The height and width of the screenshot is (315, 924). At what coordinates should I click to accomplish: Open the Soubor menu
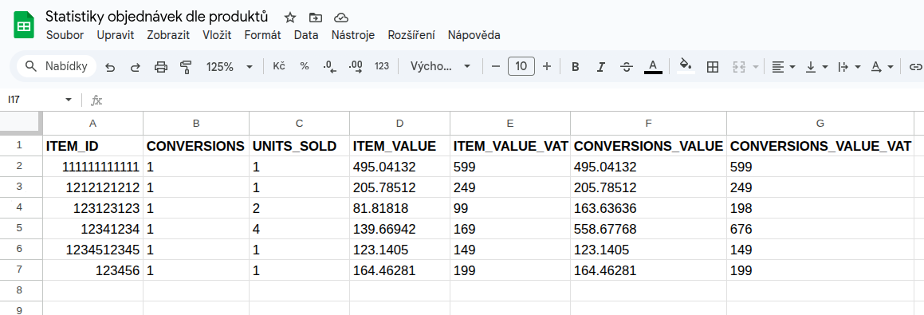coord(65,35)
